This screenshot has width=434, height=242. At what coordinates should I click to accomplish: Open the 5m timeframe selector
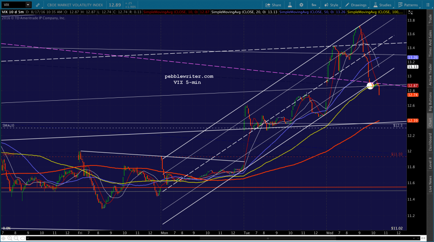pyautogui.click(x=314, y=5)
